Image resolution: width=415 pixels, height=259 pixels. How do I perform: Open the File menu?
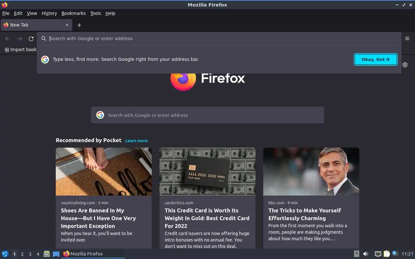[6, 13]
